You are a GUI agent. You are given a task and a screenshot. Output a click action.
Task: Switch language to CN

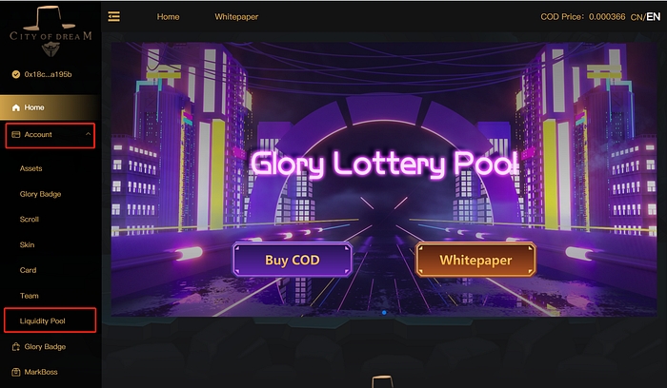[x=637, y=17]
